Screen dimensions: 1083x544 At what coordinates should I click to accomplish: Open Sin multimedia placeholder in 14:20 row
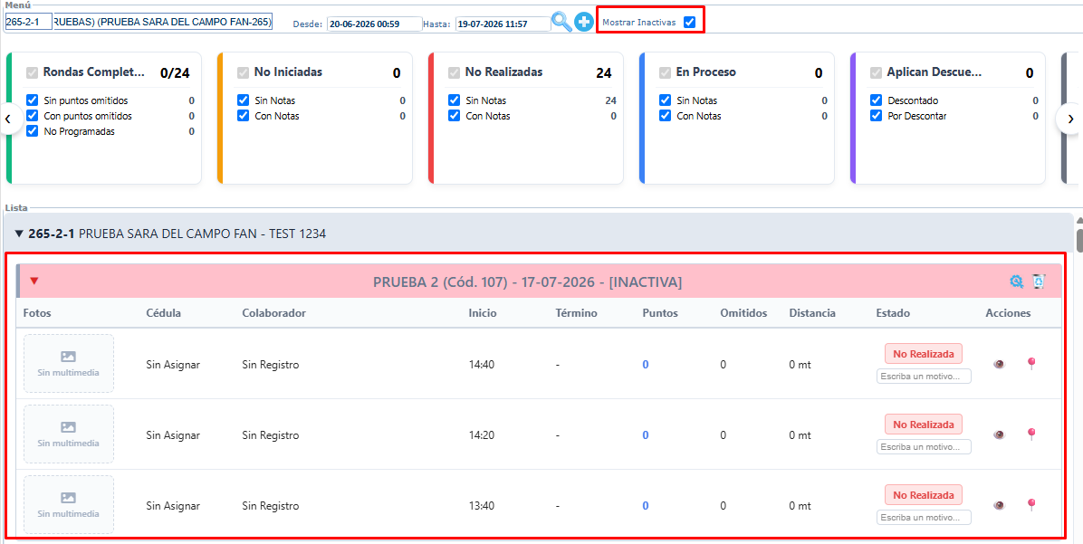[69, 434]
